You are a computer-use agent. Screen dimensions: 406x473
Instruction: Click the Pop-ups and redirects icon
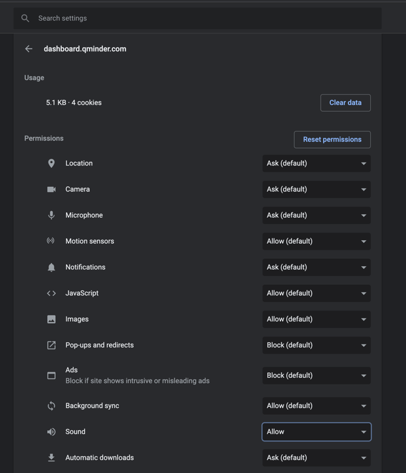pos(52,345)
